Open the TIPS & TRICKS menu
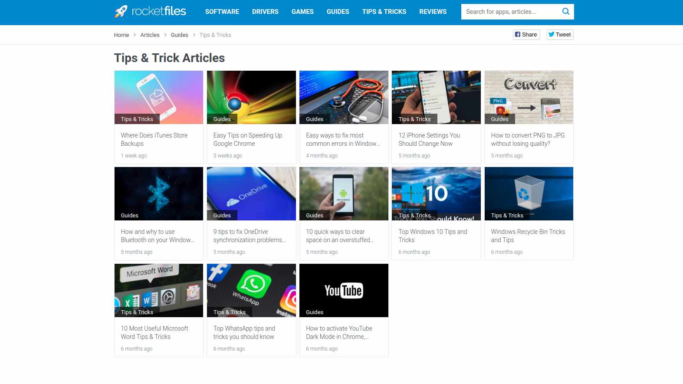This screenshot has width=683, height=384. coord(384,12)
